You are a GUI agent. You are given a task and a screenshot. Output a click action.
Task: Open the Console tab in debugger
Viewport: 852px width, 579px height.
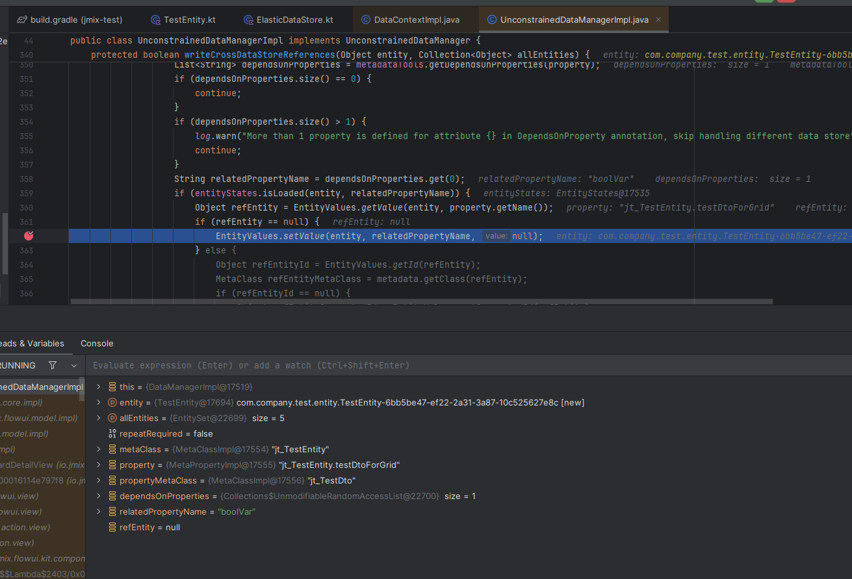click(97, 344)
